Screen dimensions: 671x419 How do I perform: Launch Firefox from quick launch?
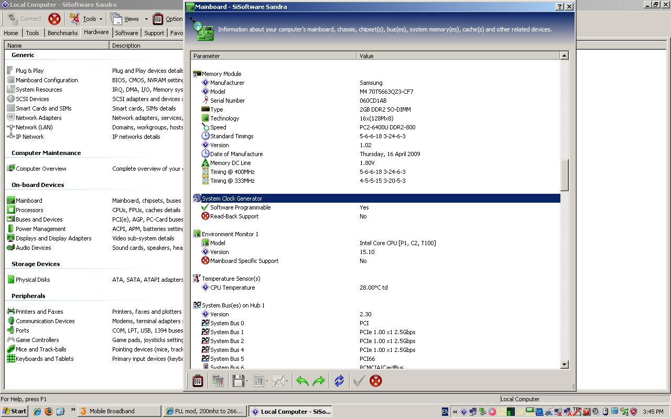coord(49,411)
